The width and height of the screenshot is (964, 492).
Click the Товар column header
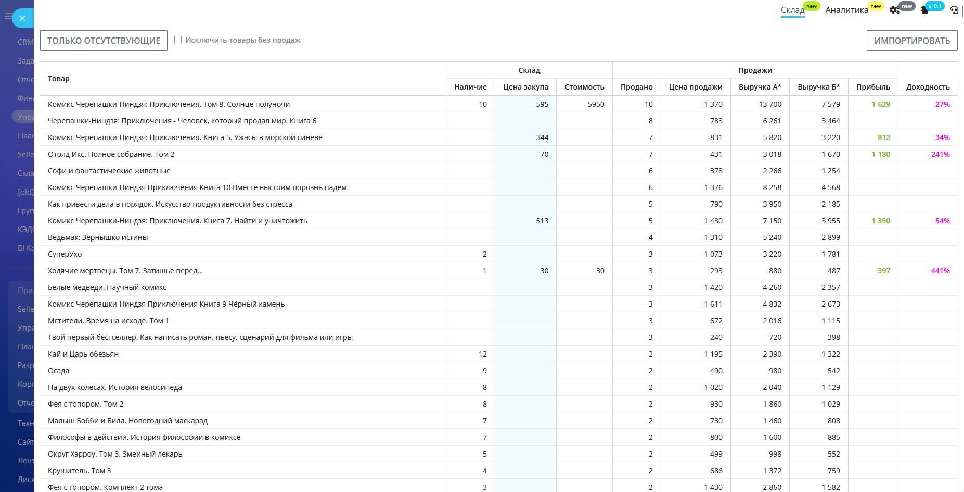pos(59,79)
